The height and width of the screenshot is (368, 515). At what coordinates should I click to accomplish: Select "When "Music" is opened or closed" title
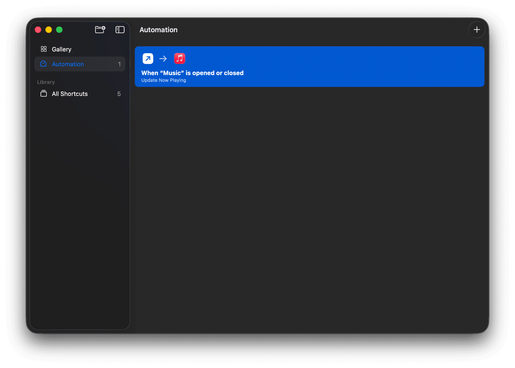(192, 73)
